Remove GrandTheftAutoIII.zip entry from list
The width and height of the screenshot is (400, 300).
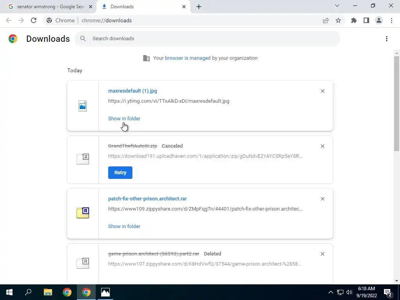tap(322, 146)
